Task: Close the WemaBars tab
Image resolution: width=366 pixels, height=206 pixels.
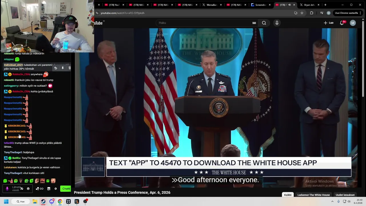Action: pos(221,5)
